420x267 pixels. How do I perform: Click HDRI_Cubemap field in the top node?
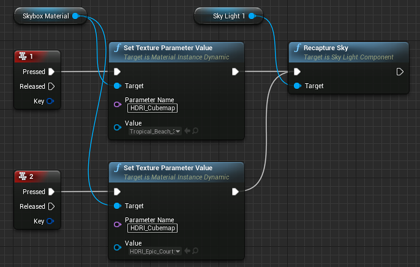click(x=152, y=108)
